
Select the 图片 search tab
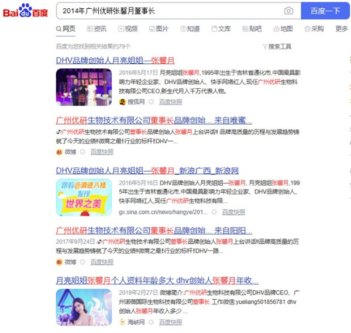(158, 29)
